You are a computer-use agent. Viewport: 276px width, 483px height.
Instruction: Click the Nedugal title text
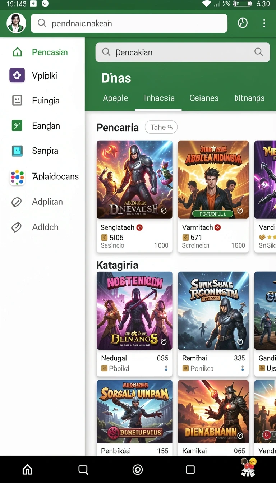114,358
